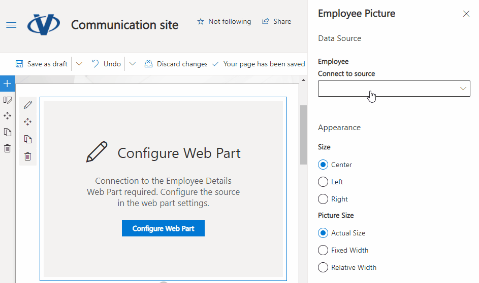479x283 pixels.
Task: Open the Connect to source dropdown
Action: (x=394, y=89)
